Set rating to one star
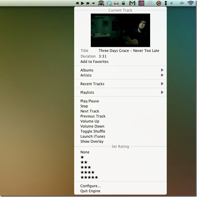Screen dimensions: 197x197 [x=120, y=157]
